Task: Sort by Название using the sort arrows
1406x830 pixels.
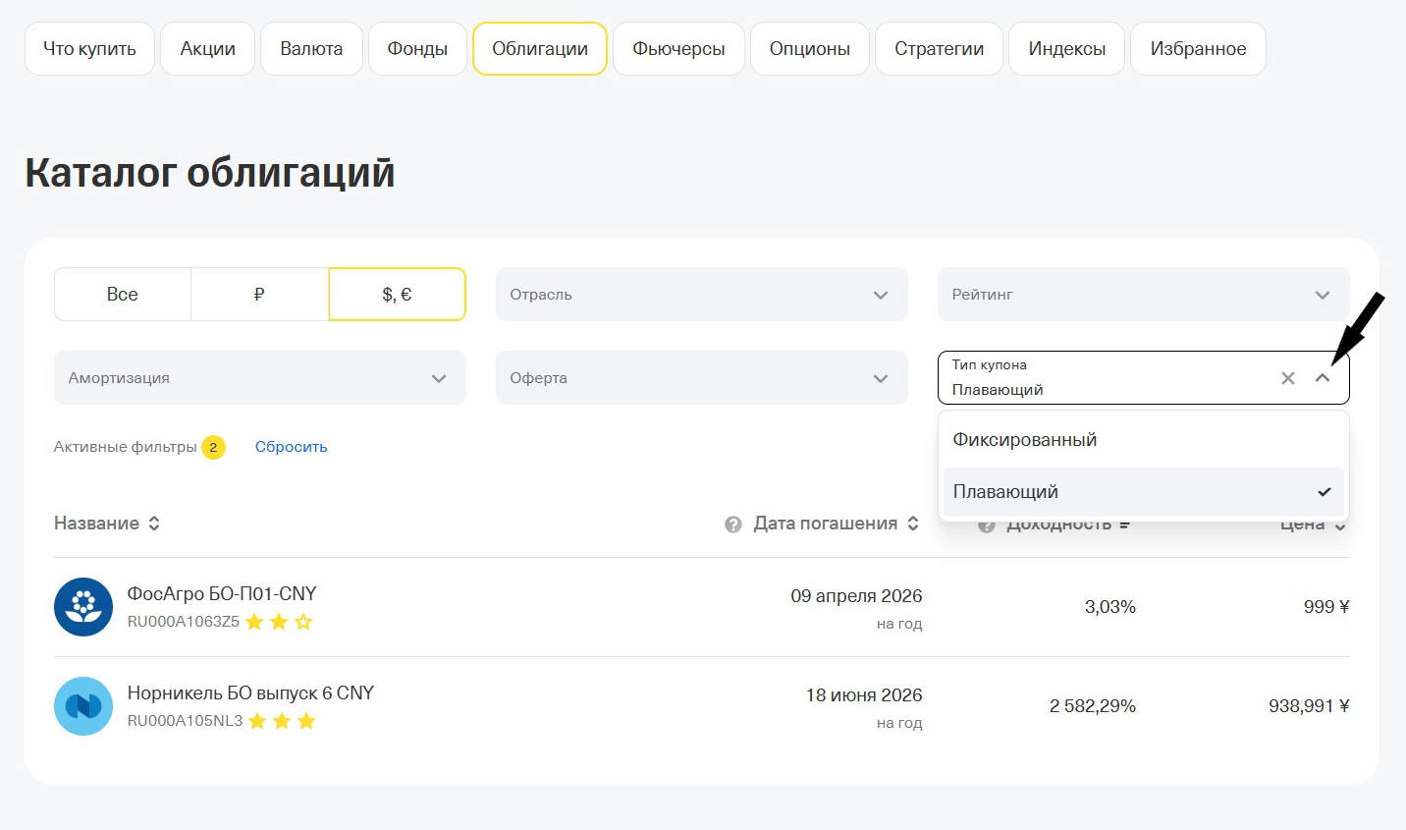Action: pos(154,524)
